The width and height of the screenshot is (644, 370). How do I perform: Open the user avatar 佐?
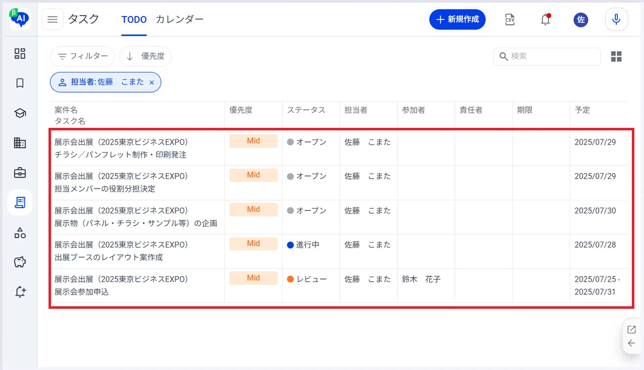click(581, 20)
